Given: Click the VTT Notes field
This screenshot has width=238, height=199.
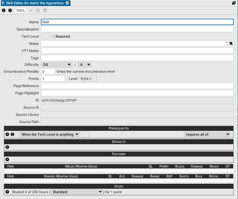Looking at the screenshot, I should click(x=137, y=50).
